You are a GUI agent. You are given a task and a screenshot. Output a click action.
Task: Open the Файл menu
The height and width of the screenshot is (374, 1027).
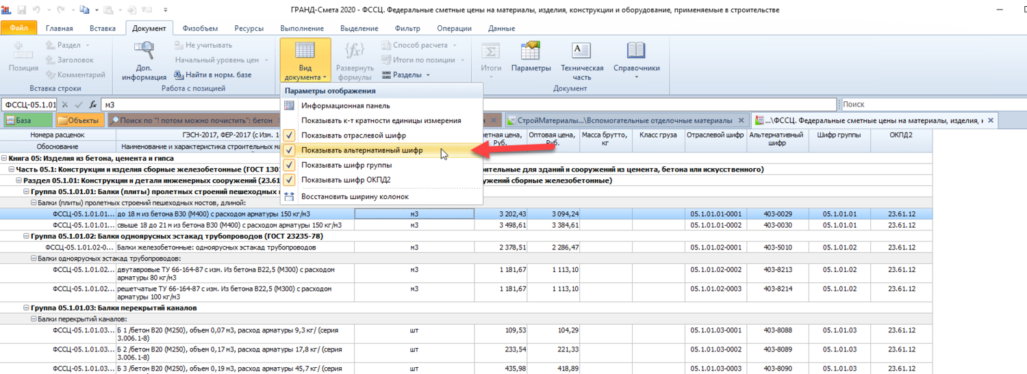pyautogui.click(x=18, y=28)
